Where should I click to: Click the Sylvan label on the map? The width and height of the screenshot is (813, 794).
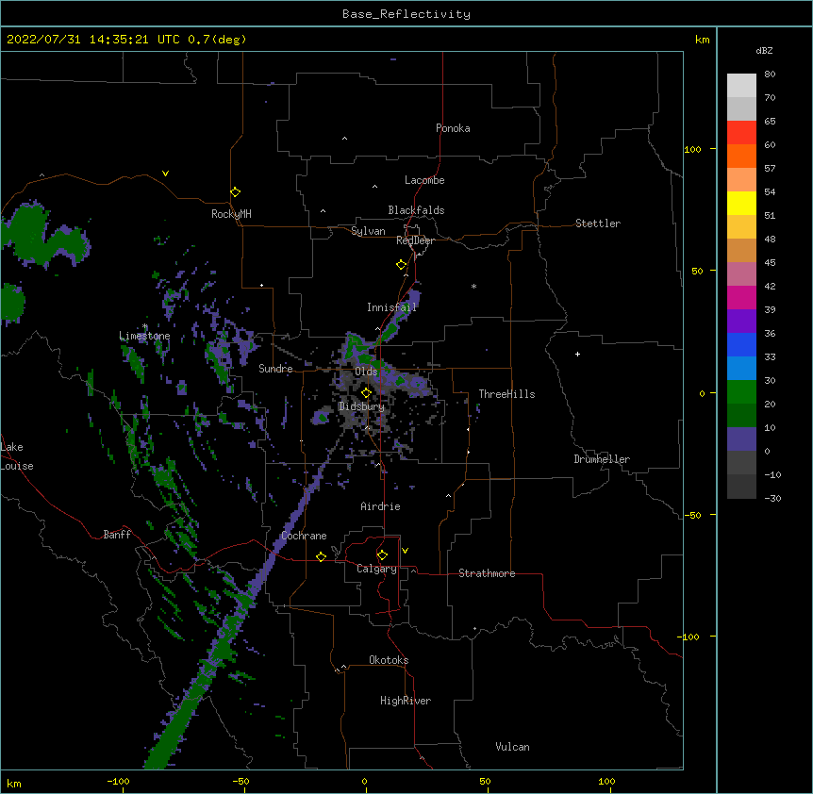(368, 231)
